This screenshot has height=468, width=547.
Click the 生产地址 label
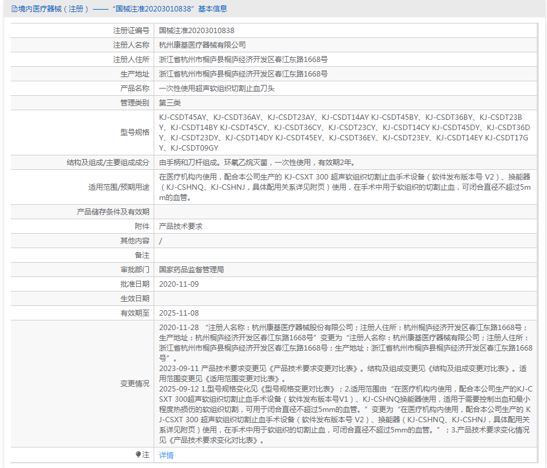pyautogui.click(x=135, y=74)
